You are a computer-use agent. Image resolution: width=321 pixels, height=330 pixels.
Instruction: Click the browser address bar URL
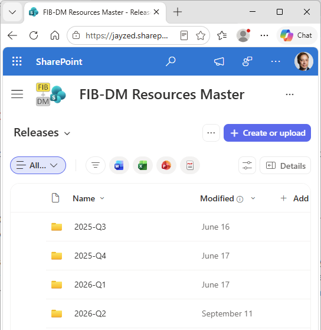pos(127,35)
